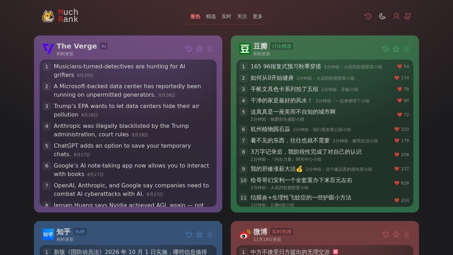Open the GitHub repository icon
The image size is (453, 255).
point(408,16)
